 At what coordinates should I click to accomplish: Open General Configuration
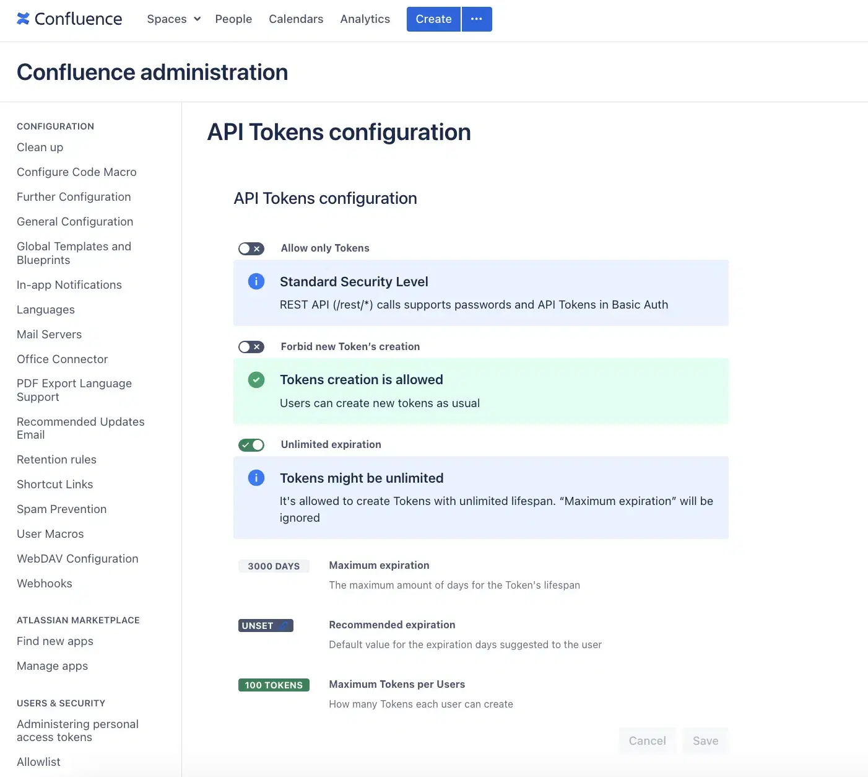[75, 222]
